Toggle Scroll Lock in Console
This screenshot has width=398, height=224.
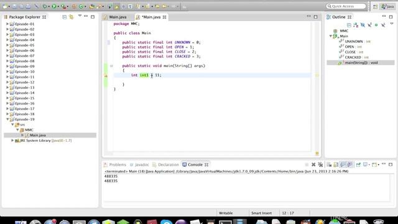point(336,164)
